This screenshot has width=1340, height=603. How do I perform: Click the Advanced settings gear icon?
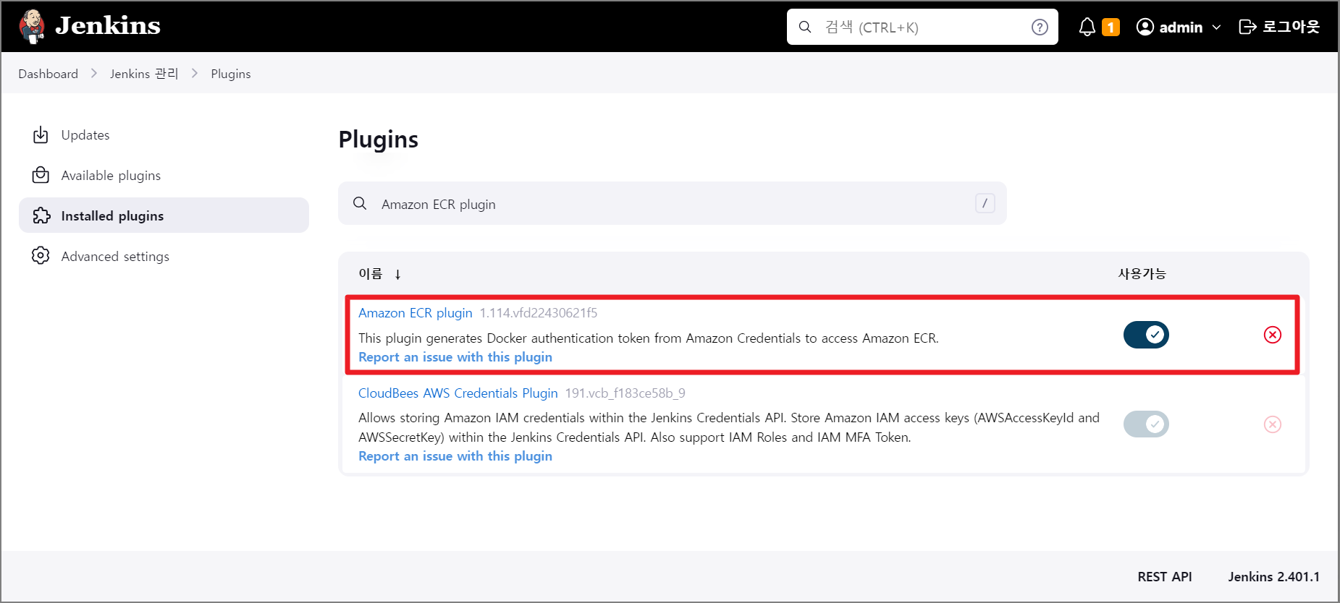(x=41, y=255)
